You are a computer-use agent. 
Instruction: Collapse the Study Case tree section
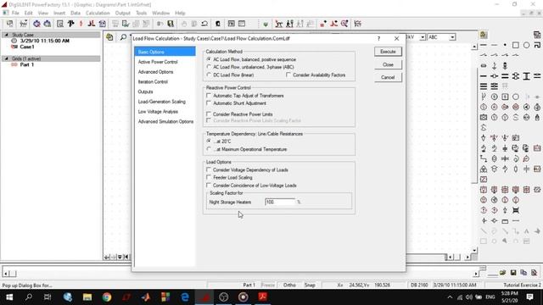(x=6, y=35)
